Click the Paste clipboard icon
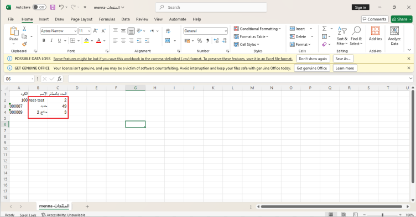 [14, 31]
